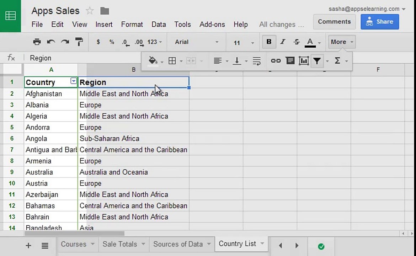
Task: Open the View menu
Action: 80,25
